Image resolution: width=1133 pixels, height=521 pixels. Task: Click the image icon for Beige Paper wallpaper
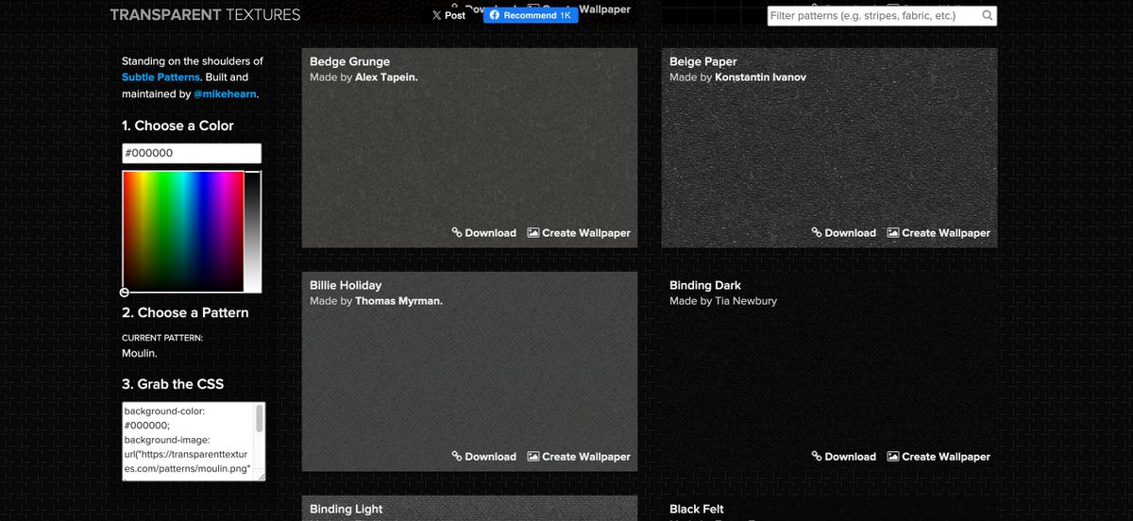click(893, 232)
